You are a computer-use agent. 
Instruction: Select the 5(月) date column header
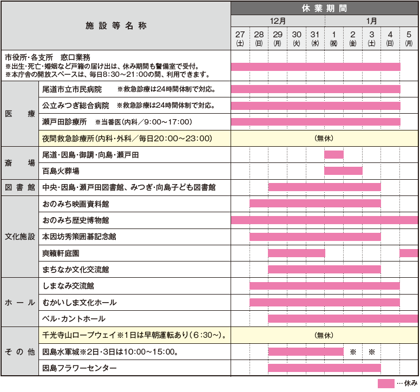tap(409, 38)
